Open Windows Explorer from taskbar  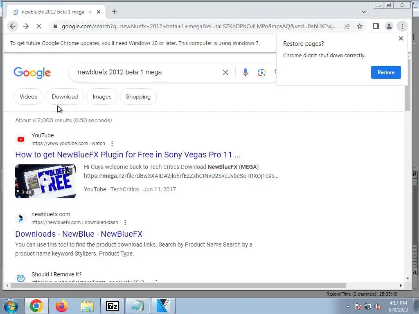pos(87,306)
